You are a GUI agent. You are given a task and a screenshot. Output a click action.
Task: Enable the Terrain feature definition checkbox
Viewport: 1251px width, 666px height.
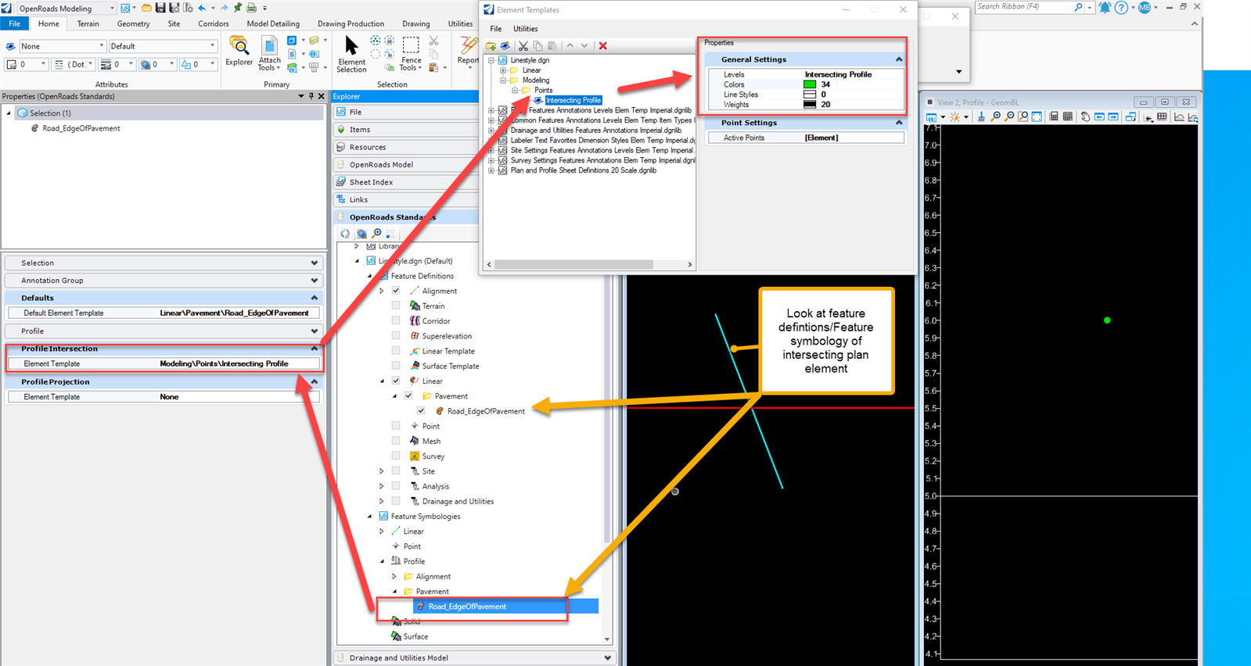point(396,306)
